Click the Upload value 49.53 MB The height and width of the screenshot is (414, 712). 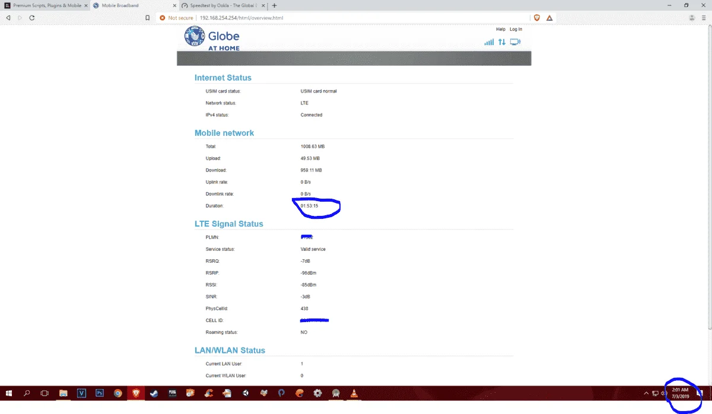point(310,158)
